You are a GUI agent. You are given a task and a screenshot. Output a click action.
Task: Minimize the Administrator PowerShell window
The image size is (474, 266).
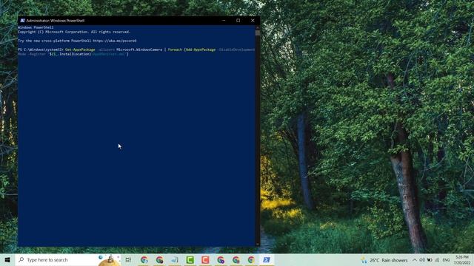(x=224, y=21)
